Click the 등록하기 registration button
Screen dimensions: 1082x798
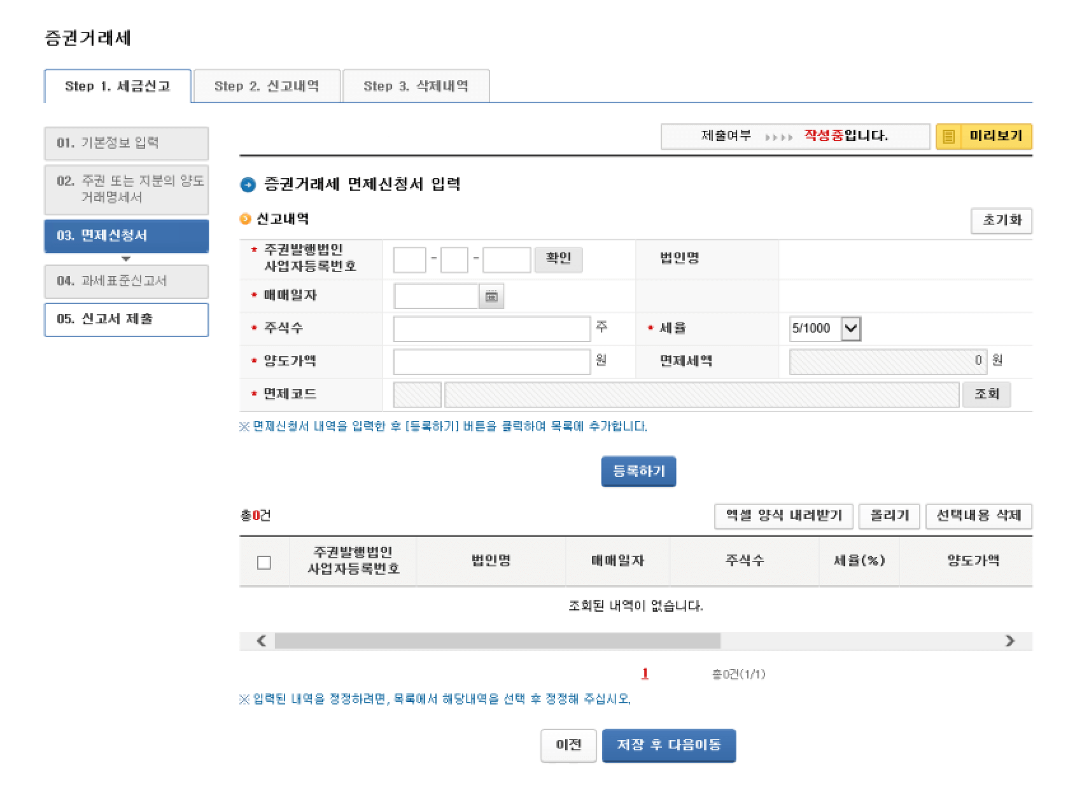[637, 471]
